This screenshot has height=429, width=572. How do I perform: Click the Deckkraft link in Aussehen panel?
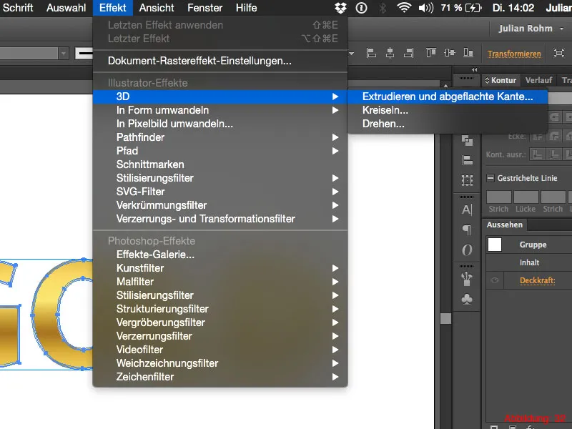click(x=538, y=280)
